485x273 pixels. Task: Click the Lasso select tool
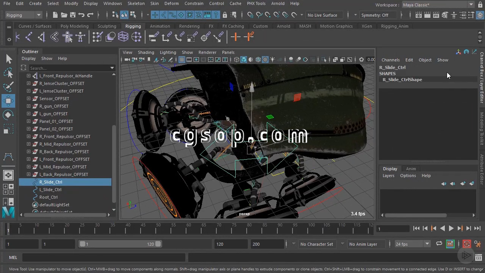8,73
